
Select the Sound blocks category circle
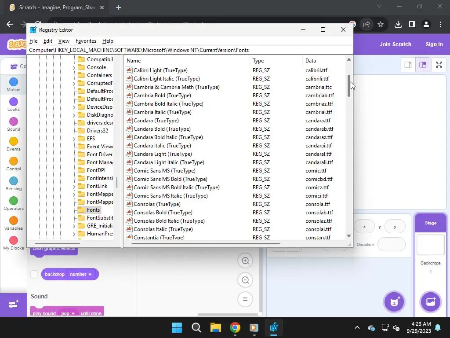point(14,121)
